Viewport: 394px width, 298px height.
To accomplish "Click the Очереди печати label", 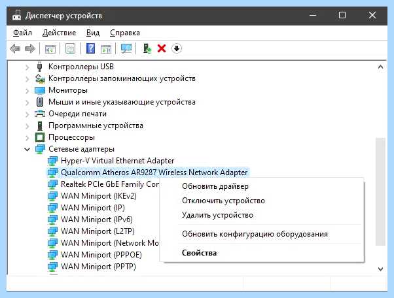I will point(77,114).
